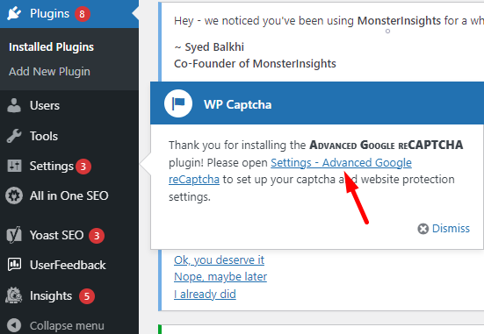Collapse the admin sidebar menu
Image resolution: width=484 pixels, height=334 pixels.
coord(56,326)
